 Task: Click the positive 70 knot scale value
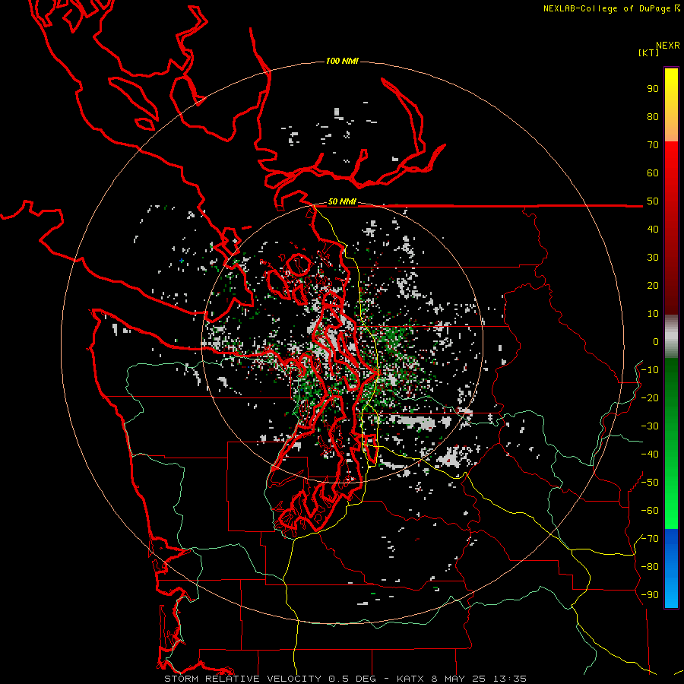(653, 145)
